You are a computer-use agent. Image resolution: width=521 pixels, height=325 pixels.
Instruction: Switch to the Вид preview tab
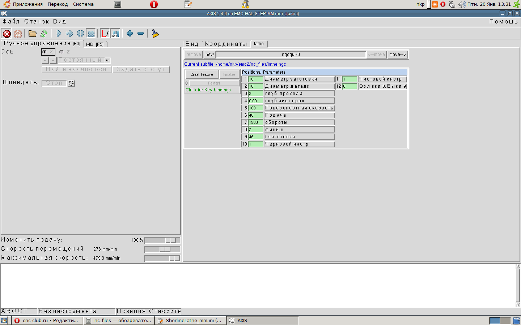coord(192,44)
